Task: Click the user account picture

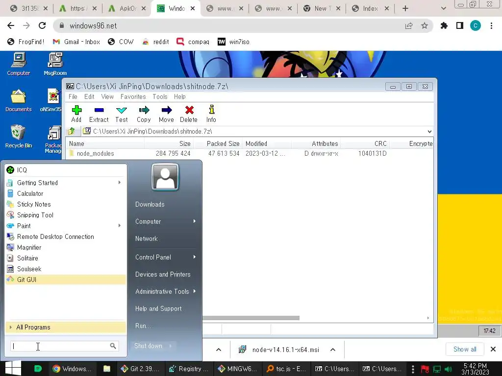Action: [x=165, y=177]
